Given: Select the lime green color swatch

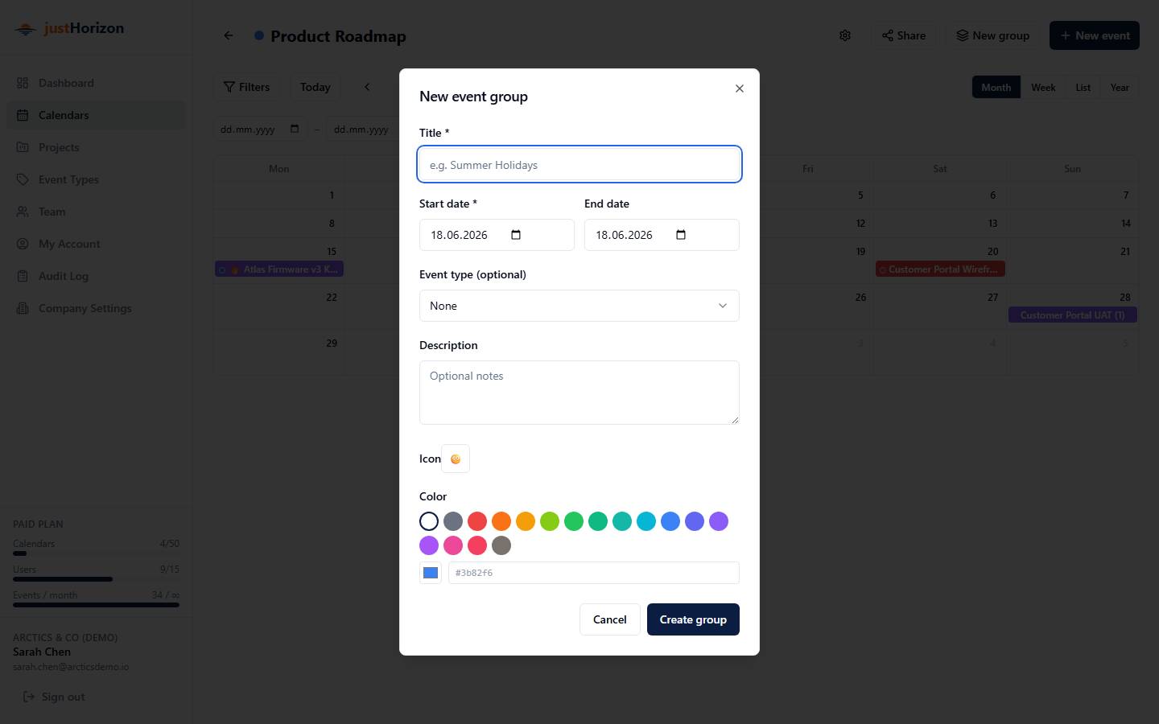Looking at the screenshot, I should (550, 521).
